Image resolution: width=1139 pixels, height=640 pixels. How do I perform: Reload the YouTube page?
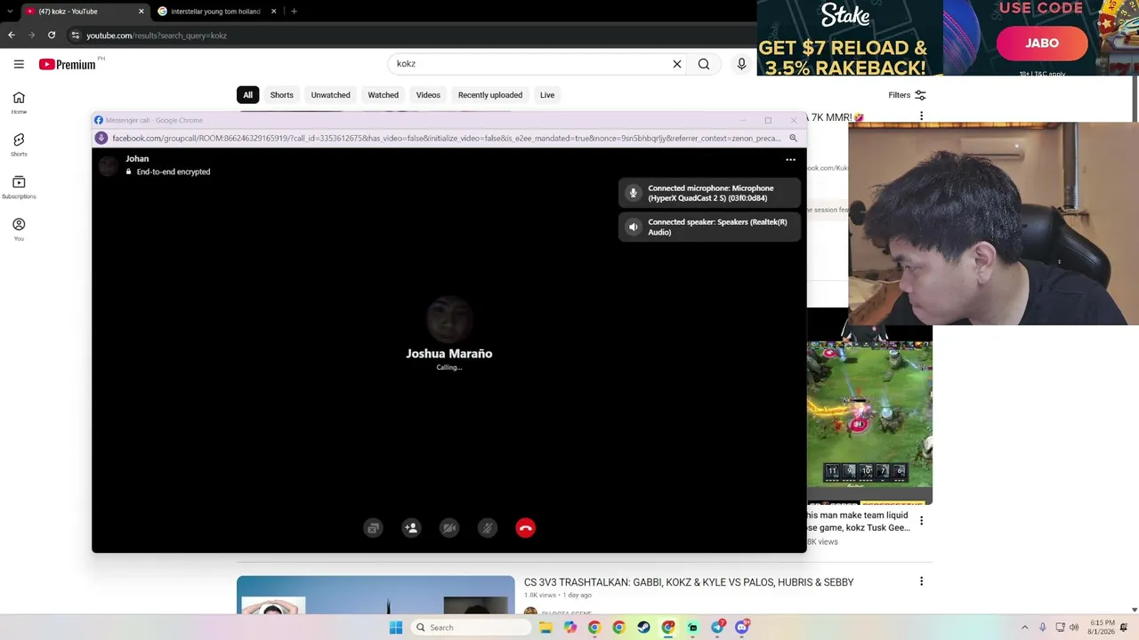[52, 36]
